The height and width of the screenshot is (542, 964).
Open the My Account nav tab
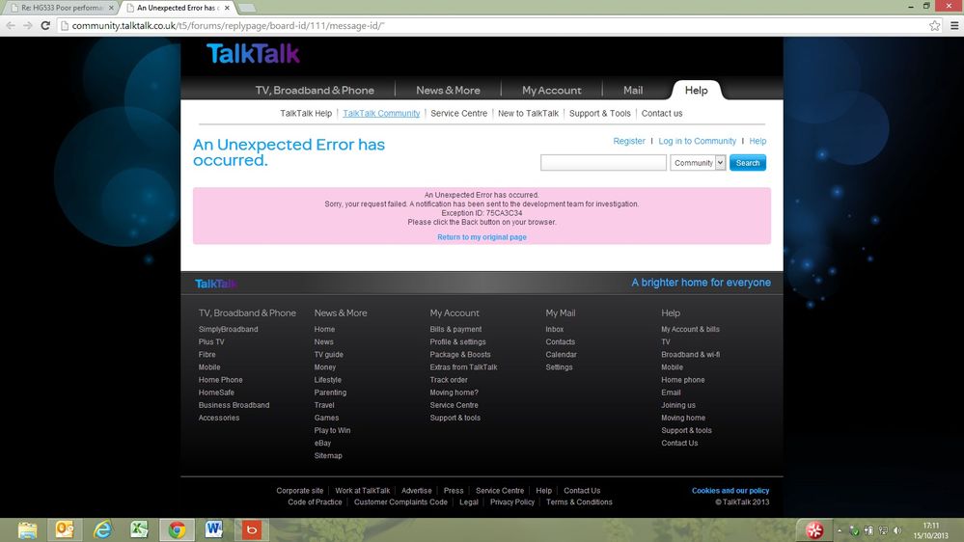551,90
